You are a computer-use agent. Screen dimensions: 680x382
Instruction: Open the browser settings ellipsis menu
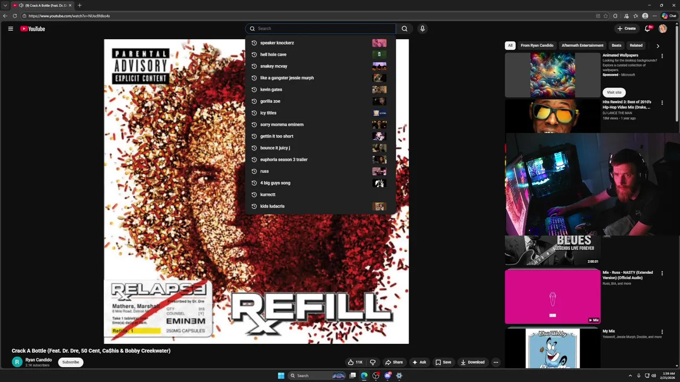coord(654,16)
